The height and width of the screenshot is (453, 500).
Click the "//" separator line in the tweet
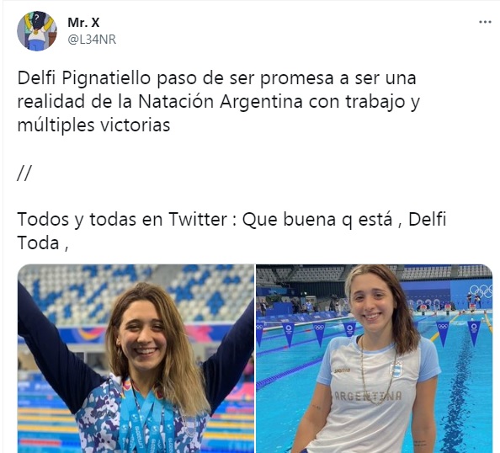(x=24, y=173)
